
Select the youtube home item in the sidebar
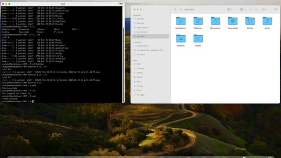click(150, 36)
